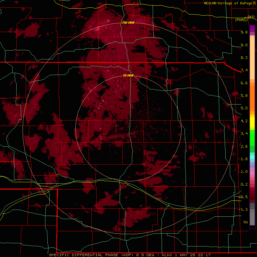Click the 8.2 value on color scale
257x257 pixels.
tap(244, 57)
